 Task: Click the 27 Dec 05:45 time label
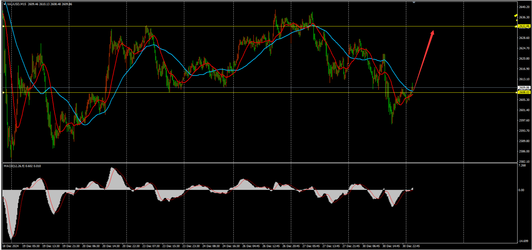coord(311,246)
